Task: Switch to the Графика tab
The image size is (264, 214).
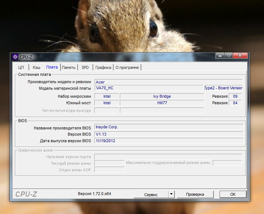Action: 103,67
